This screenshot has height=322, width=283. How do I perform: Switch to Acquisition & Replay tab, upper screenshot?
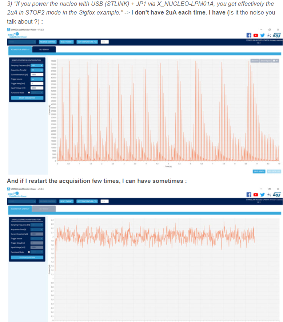[20, 49]
